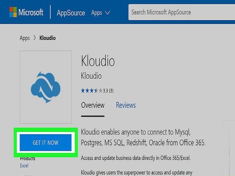Click the Products section heading
Viewport: 235px width, 176px height.
pyautogui.click(x=27, y=159)
